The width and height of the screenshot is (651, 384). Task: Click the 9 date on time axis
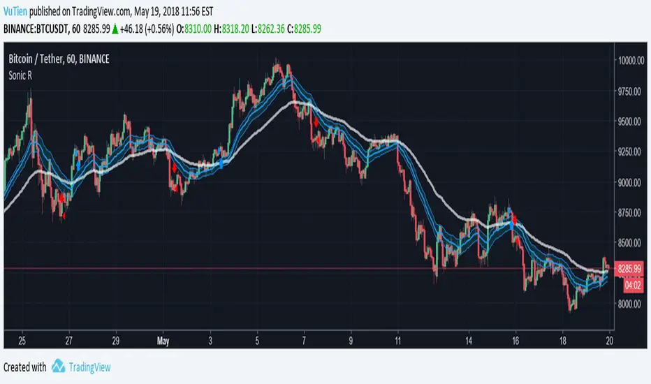351,341
